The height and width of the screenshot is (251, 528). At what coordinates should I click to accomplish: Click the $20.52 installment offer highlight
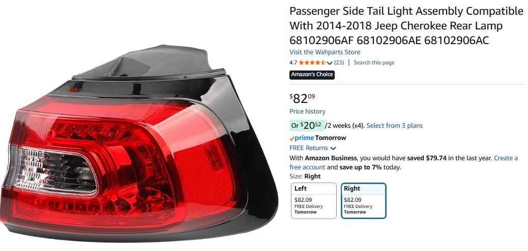coord(306,126)
